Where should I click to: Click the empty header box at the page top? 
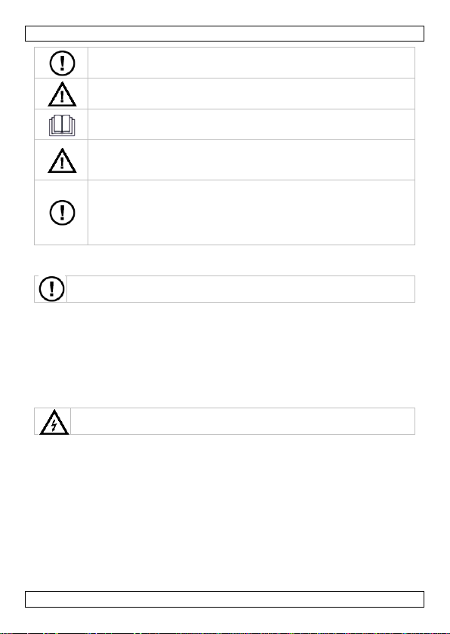click(x=224, y=33)
